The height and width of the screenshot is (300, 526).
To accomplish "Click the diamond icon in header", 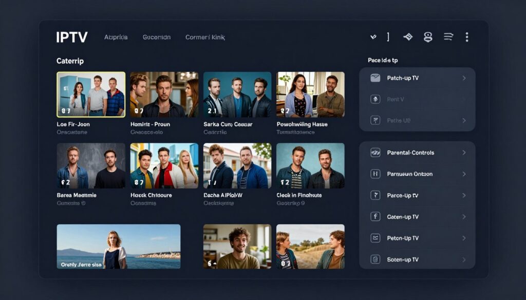I will (408, 37).
